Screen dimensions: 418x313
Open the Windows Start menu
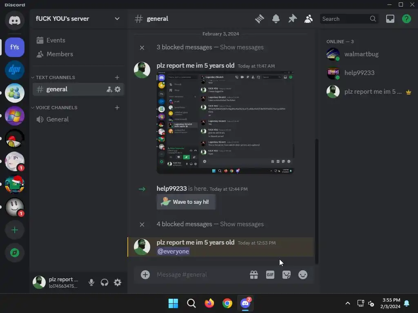click(173, 303)
